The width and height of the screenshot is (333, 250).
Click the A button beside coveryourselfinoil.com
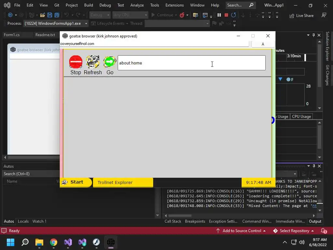click(263, 44)
